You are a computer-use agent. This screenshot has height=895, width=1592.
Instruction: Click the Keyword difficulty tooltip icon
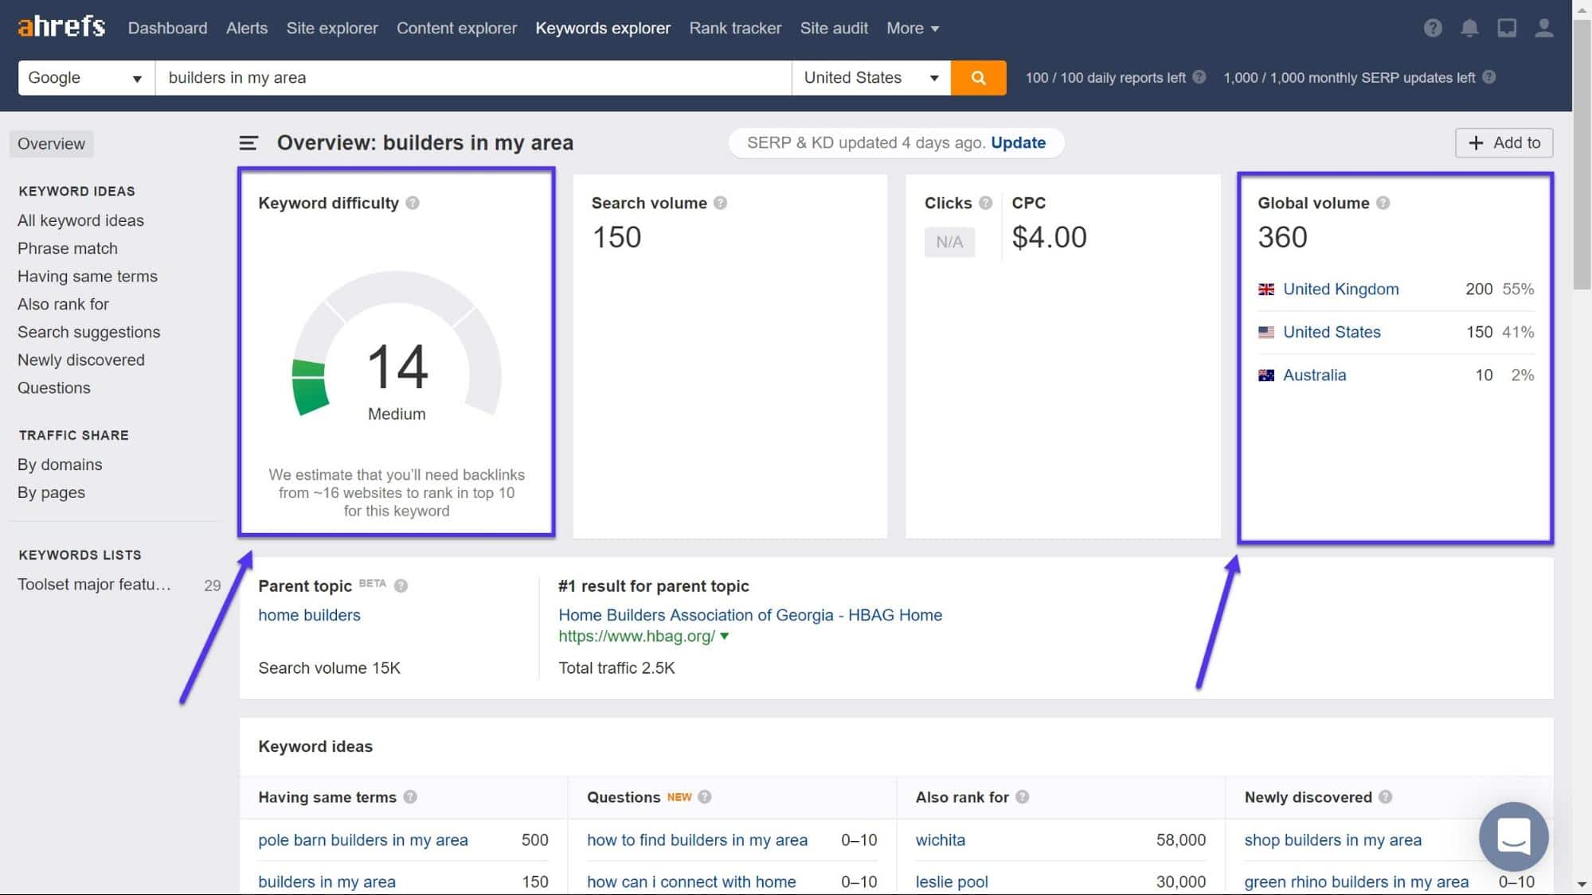[413, 203]
